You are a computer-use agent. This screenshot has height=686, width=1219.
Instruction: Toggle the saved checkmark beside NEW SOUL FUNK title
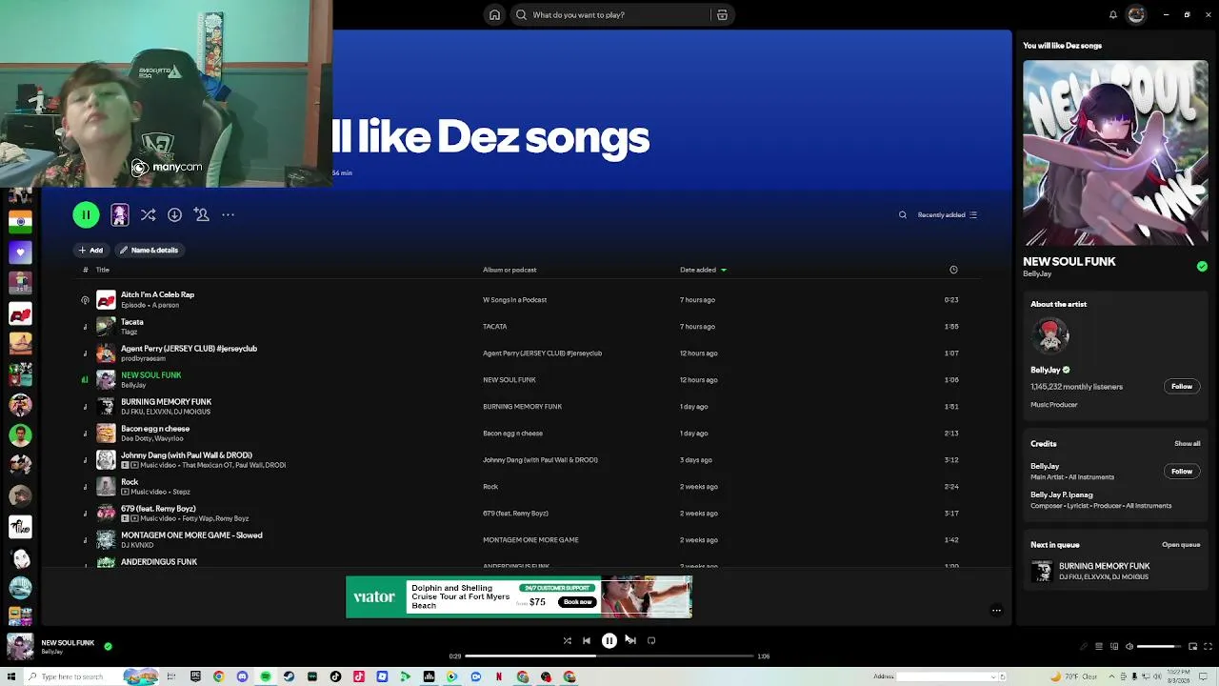coord(1202,267)
